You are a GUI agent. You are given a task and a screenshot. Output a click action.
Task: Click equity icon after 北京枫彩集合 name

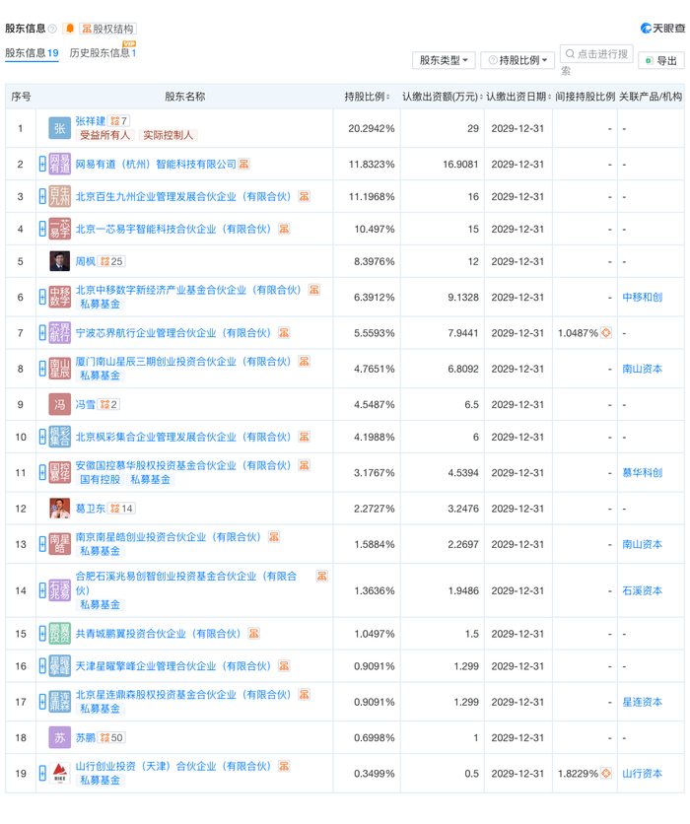[305, 438]
